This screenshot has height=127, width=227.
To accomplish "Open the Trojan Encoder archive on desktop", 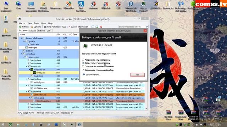I will [x=206, y=115].
